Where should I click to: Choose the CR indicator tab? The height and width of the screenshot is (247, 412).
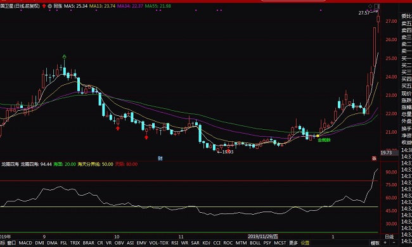coord(100,243)
